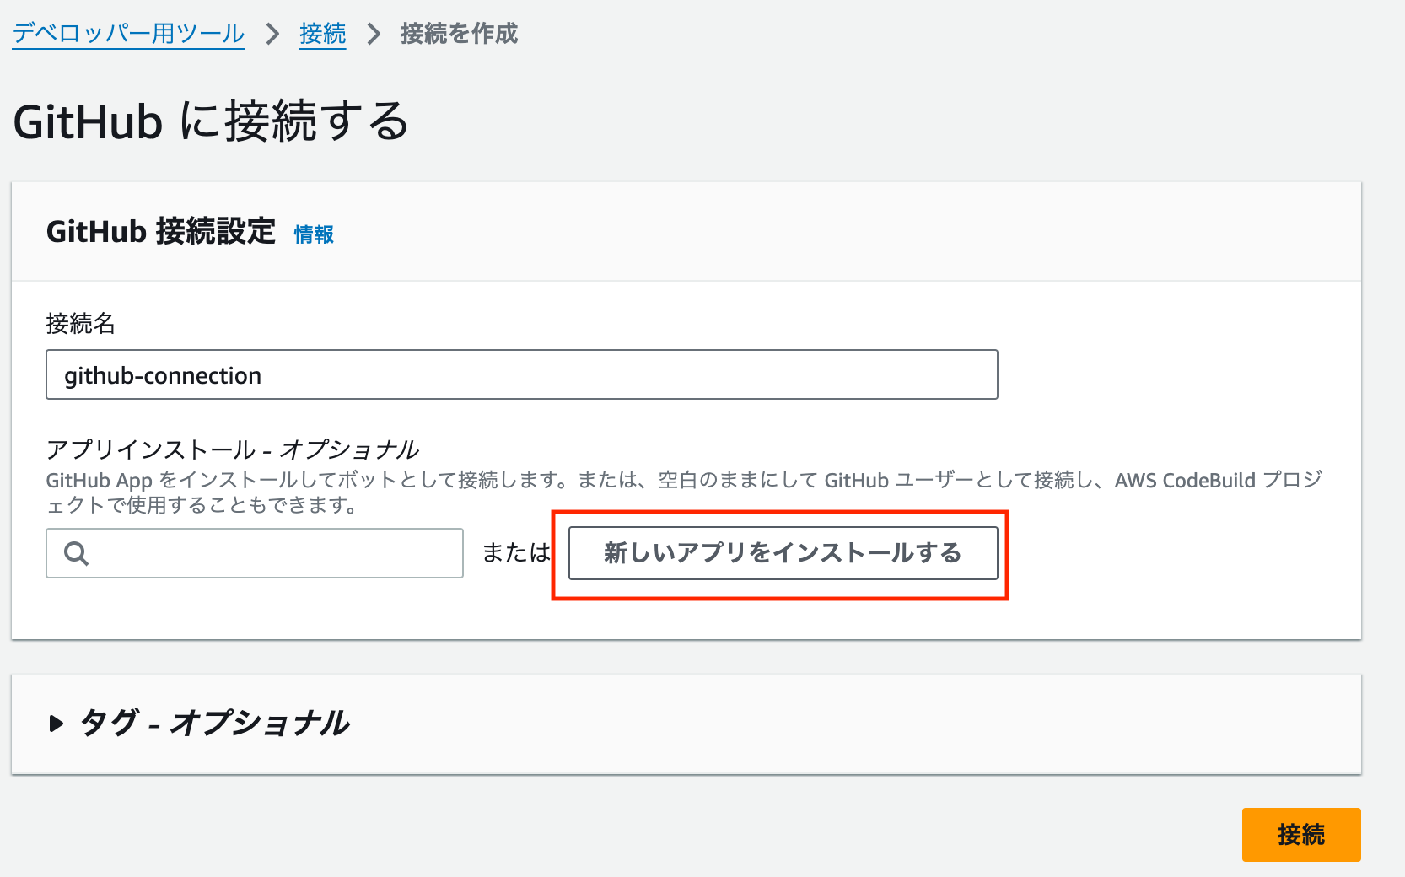This screenshot has height=877, width=1405.
Task: Click the orange 接続 button
Action: tap(1301, 834)
